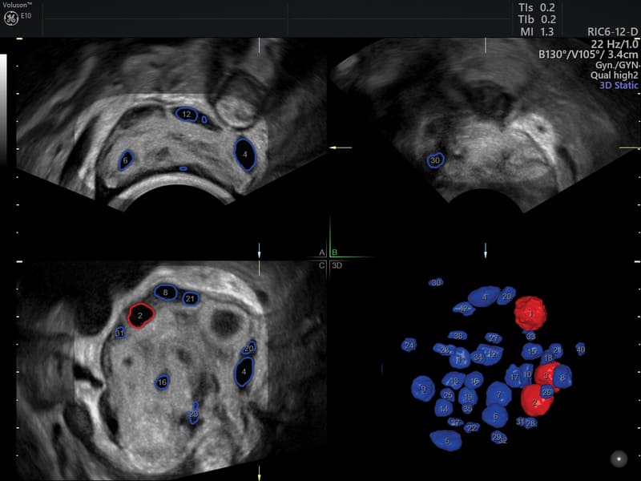This screenshot has height=481, width=641.
Task: Click the 3D orientation sphere in the bottom-right corner
Action: click(x=618, y=459)
